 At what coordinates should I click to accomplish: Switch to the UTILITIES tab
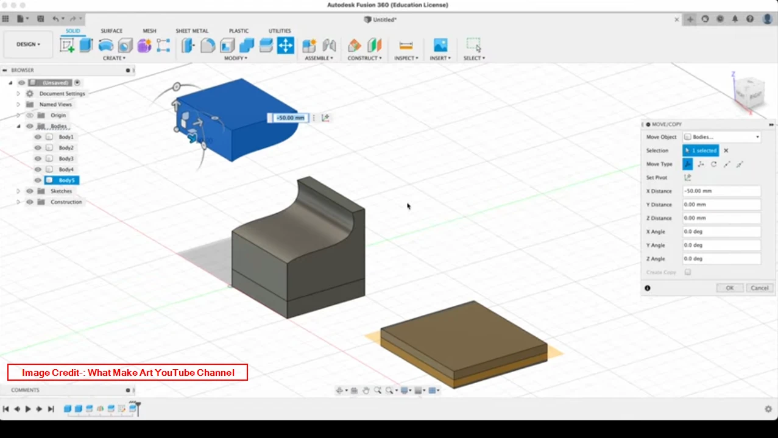coord(280,31)
